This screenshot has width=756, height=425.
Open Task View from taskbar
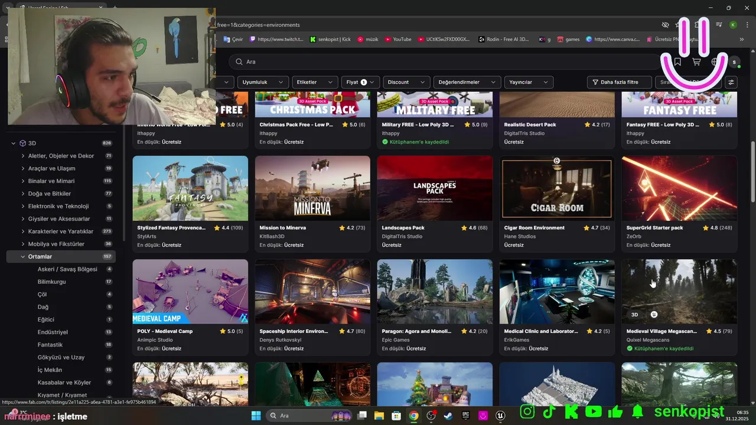pyautogui.click(x=362, y=416)
